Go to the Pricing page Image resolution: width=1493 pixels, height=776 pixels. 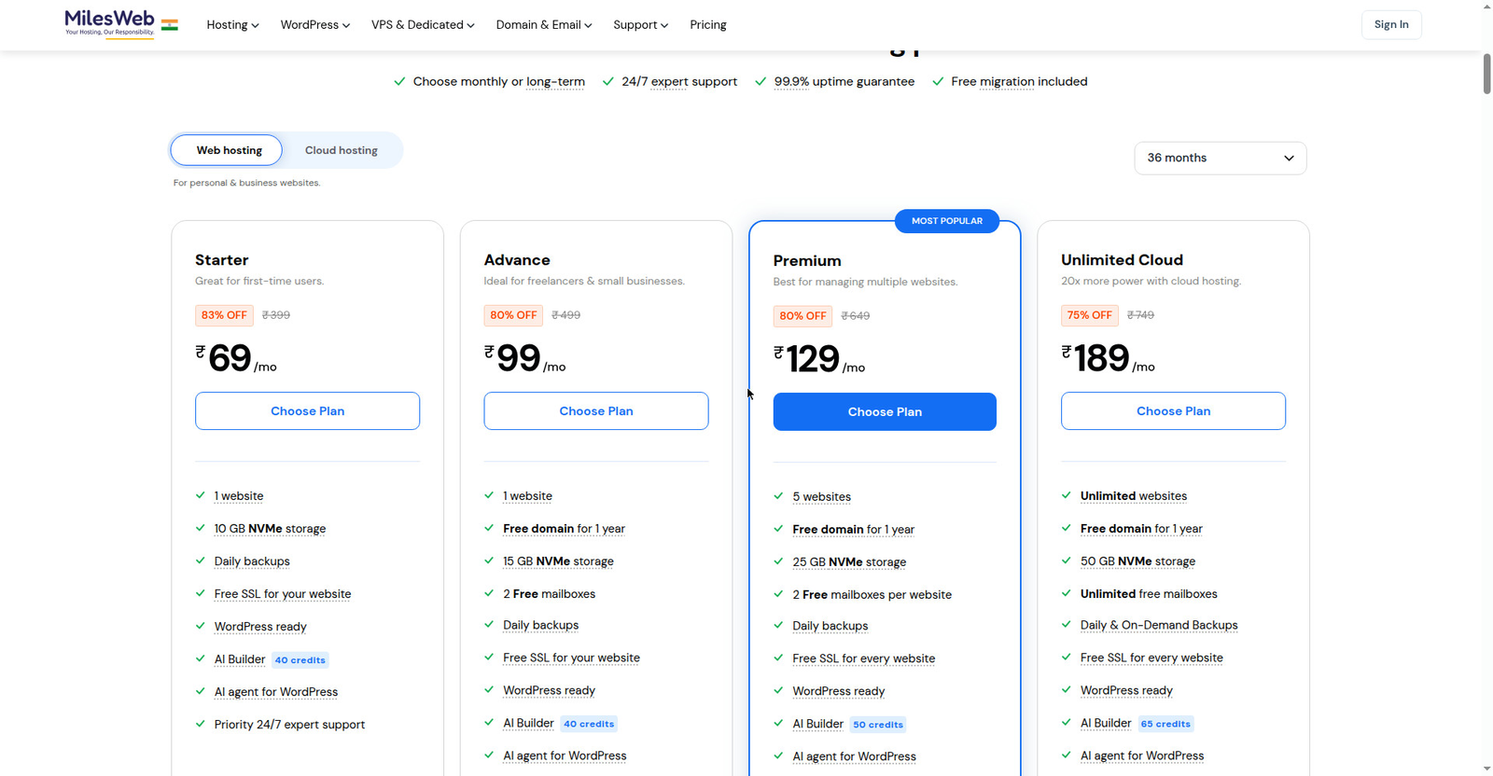[x=708, y=25]
